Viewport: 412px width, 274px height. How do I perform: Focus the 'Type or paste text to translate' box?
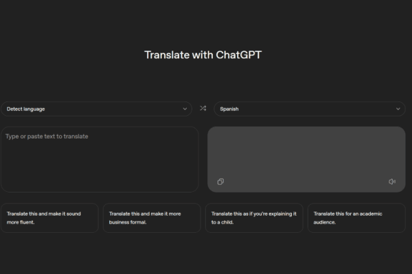pos(100,159)
